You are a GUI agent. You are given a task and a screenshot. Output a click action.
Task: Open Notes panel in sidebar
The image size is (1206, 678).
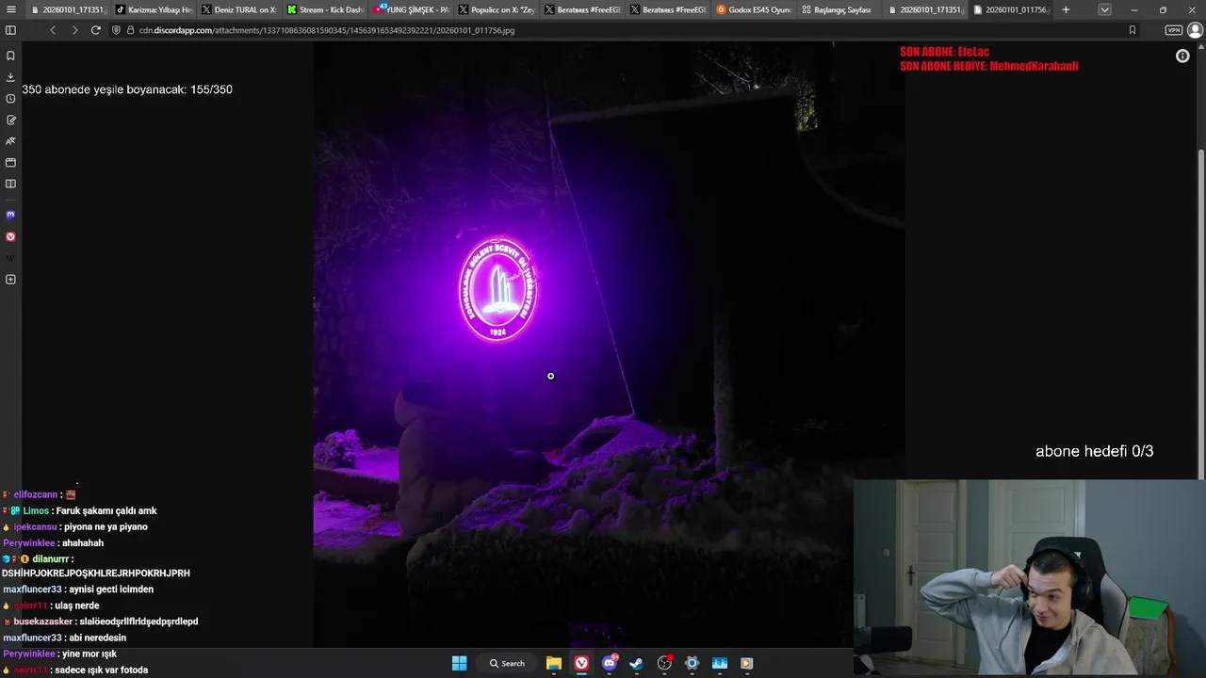[x=10, y=120]
